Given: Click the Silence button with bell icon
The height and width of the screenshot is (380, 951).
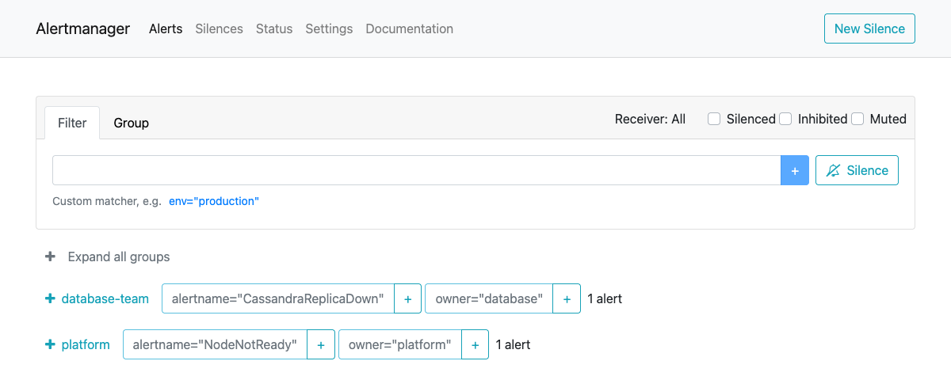Looking at the screenshot, I should click(x=857, y=170).
